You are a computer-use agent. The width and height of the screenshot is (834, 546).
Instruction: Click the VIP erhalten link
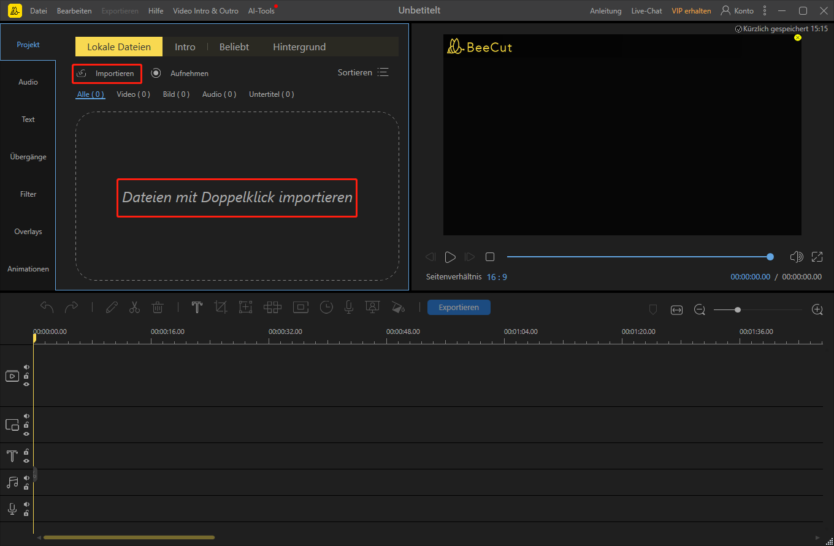point(691,11)
